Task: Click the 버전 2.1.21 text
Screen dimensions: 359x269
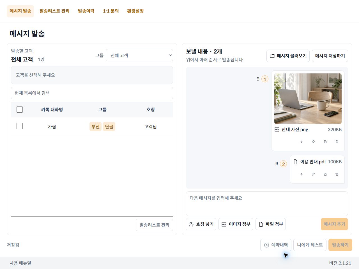Action: tap(340, 263)
